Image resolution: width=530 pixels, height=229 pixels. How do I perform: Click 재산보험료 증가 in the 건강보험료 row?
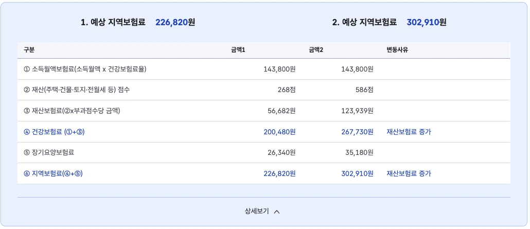tap(409, 132)
